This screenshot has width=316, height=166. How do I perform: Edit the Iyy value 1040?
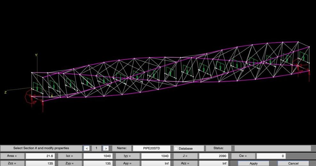156,156
